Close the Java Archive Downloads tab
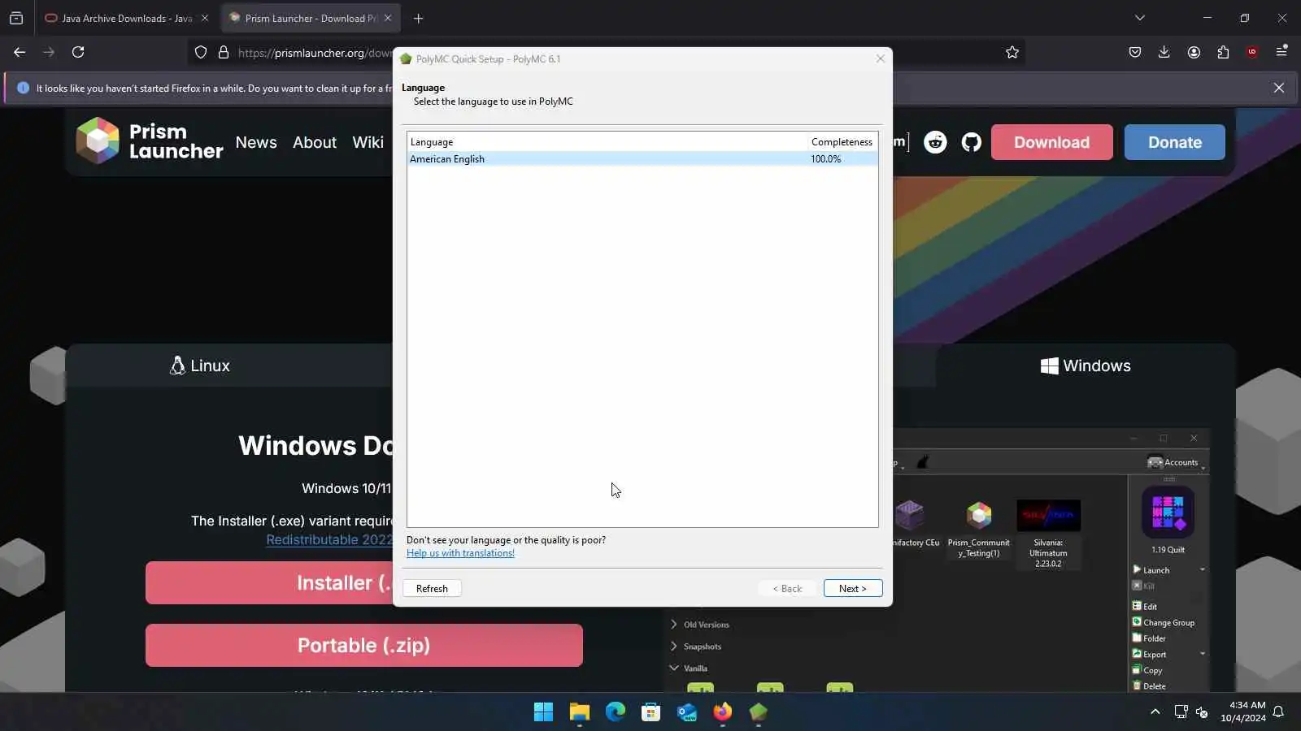Screen dimensions: 1301x731 [x=205, y=18]
